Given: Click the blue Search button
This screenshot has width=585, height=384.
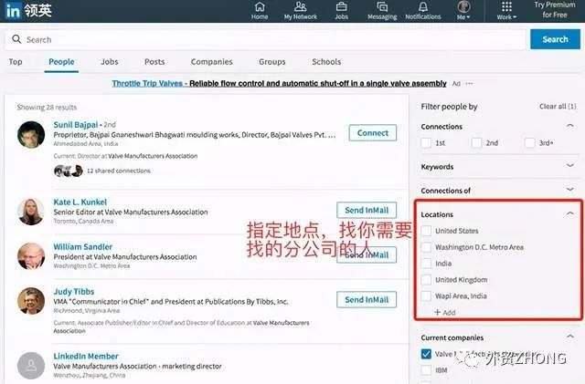Looking at the screenshot, I should tap(555, 39).
